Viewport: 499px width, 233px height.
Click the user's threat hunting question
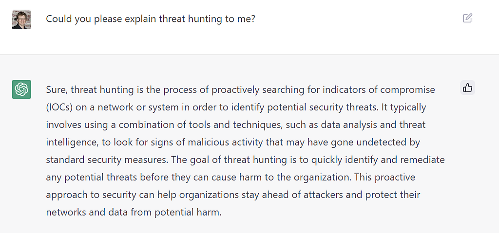151,19
